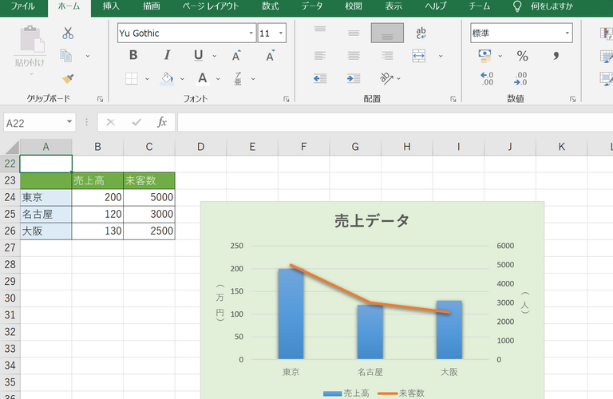Toggle wrap text icon
The image size is (613, 399).
pyautogui.click(x=421, y=33)
